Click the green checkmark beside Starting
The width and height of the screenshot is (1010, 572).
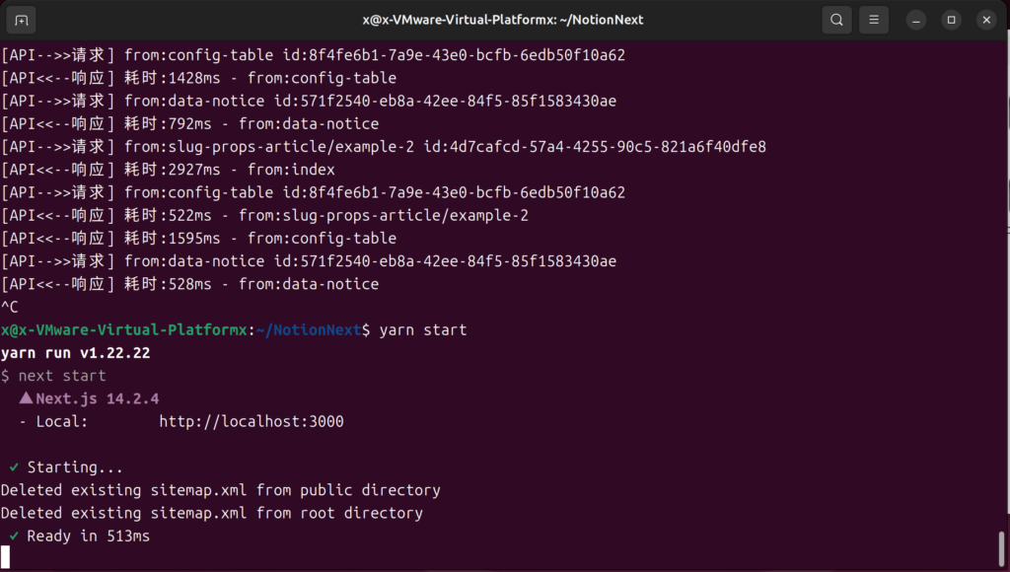(14, 467)
